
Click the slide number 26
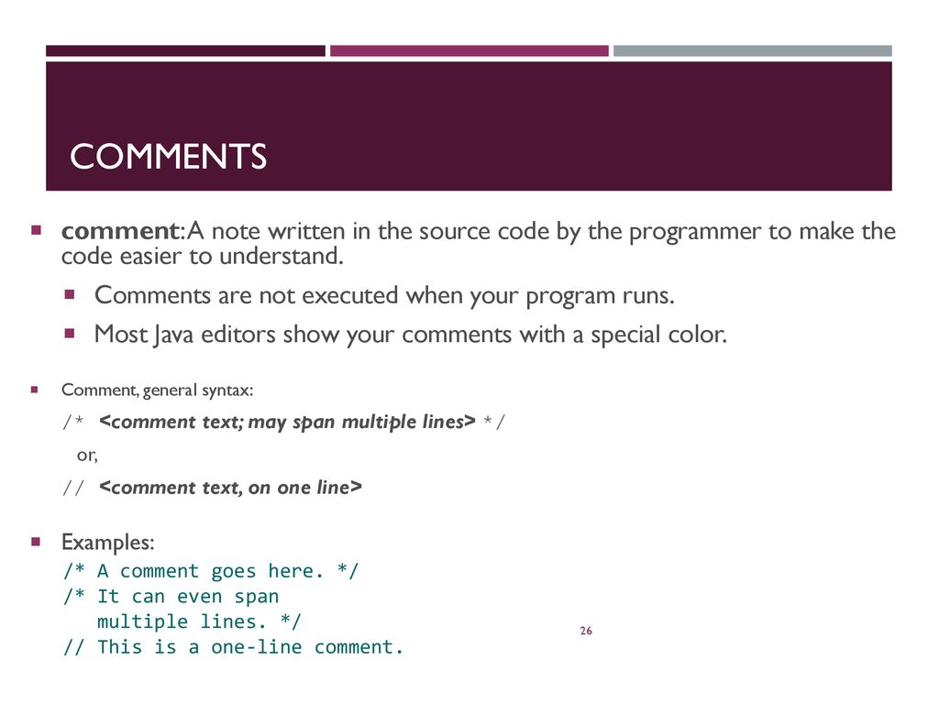coord(586,631)
